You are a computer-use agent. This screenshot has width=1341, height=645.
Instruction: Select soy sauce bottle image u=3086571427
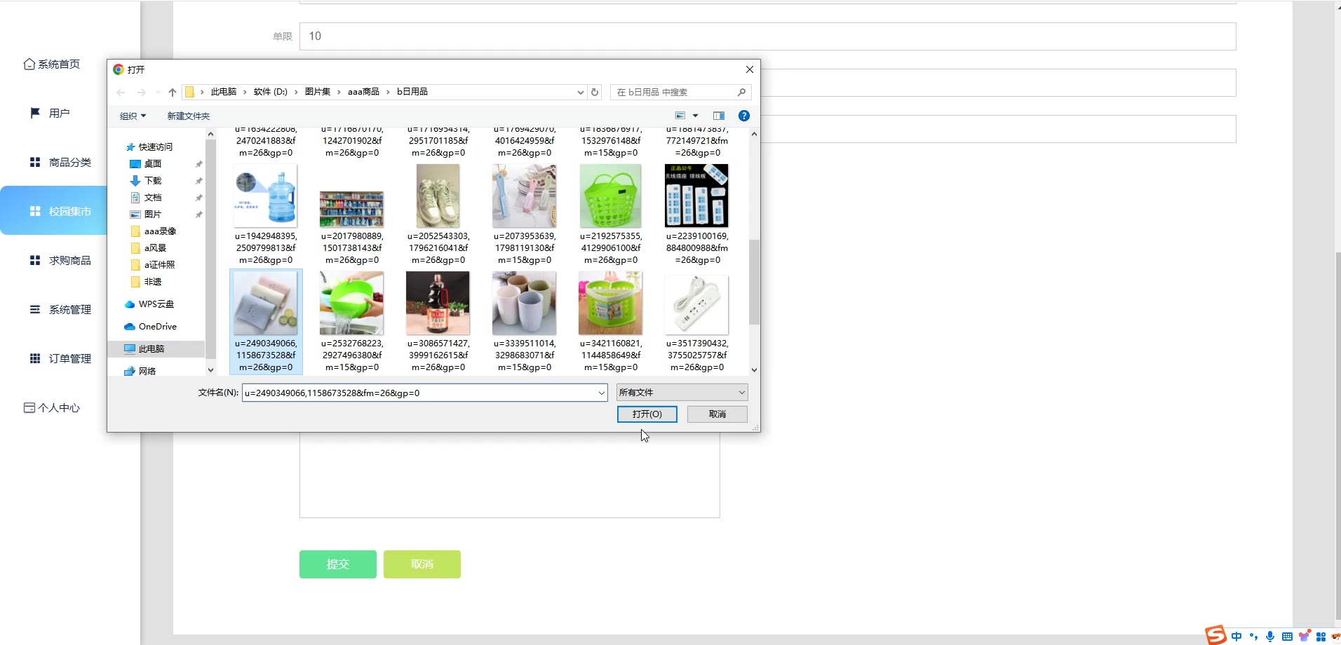pyautogui.click(x=438, y=322)
